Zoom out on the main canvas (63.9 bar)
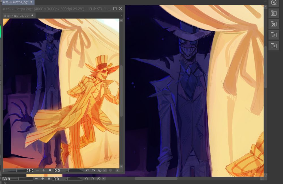The image size is (283, 184). pyautogui.click(x=36, y=179)
